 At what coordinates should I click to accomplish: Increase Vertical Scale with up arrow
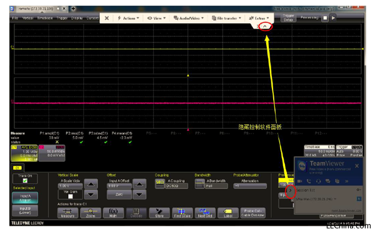click(x=91, y=184)
